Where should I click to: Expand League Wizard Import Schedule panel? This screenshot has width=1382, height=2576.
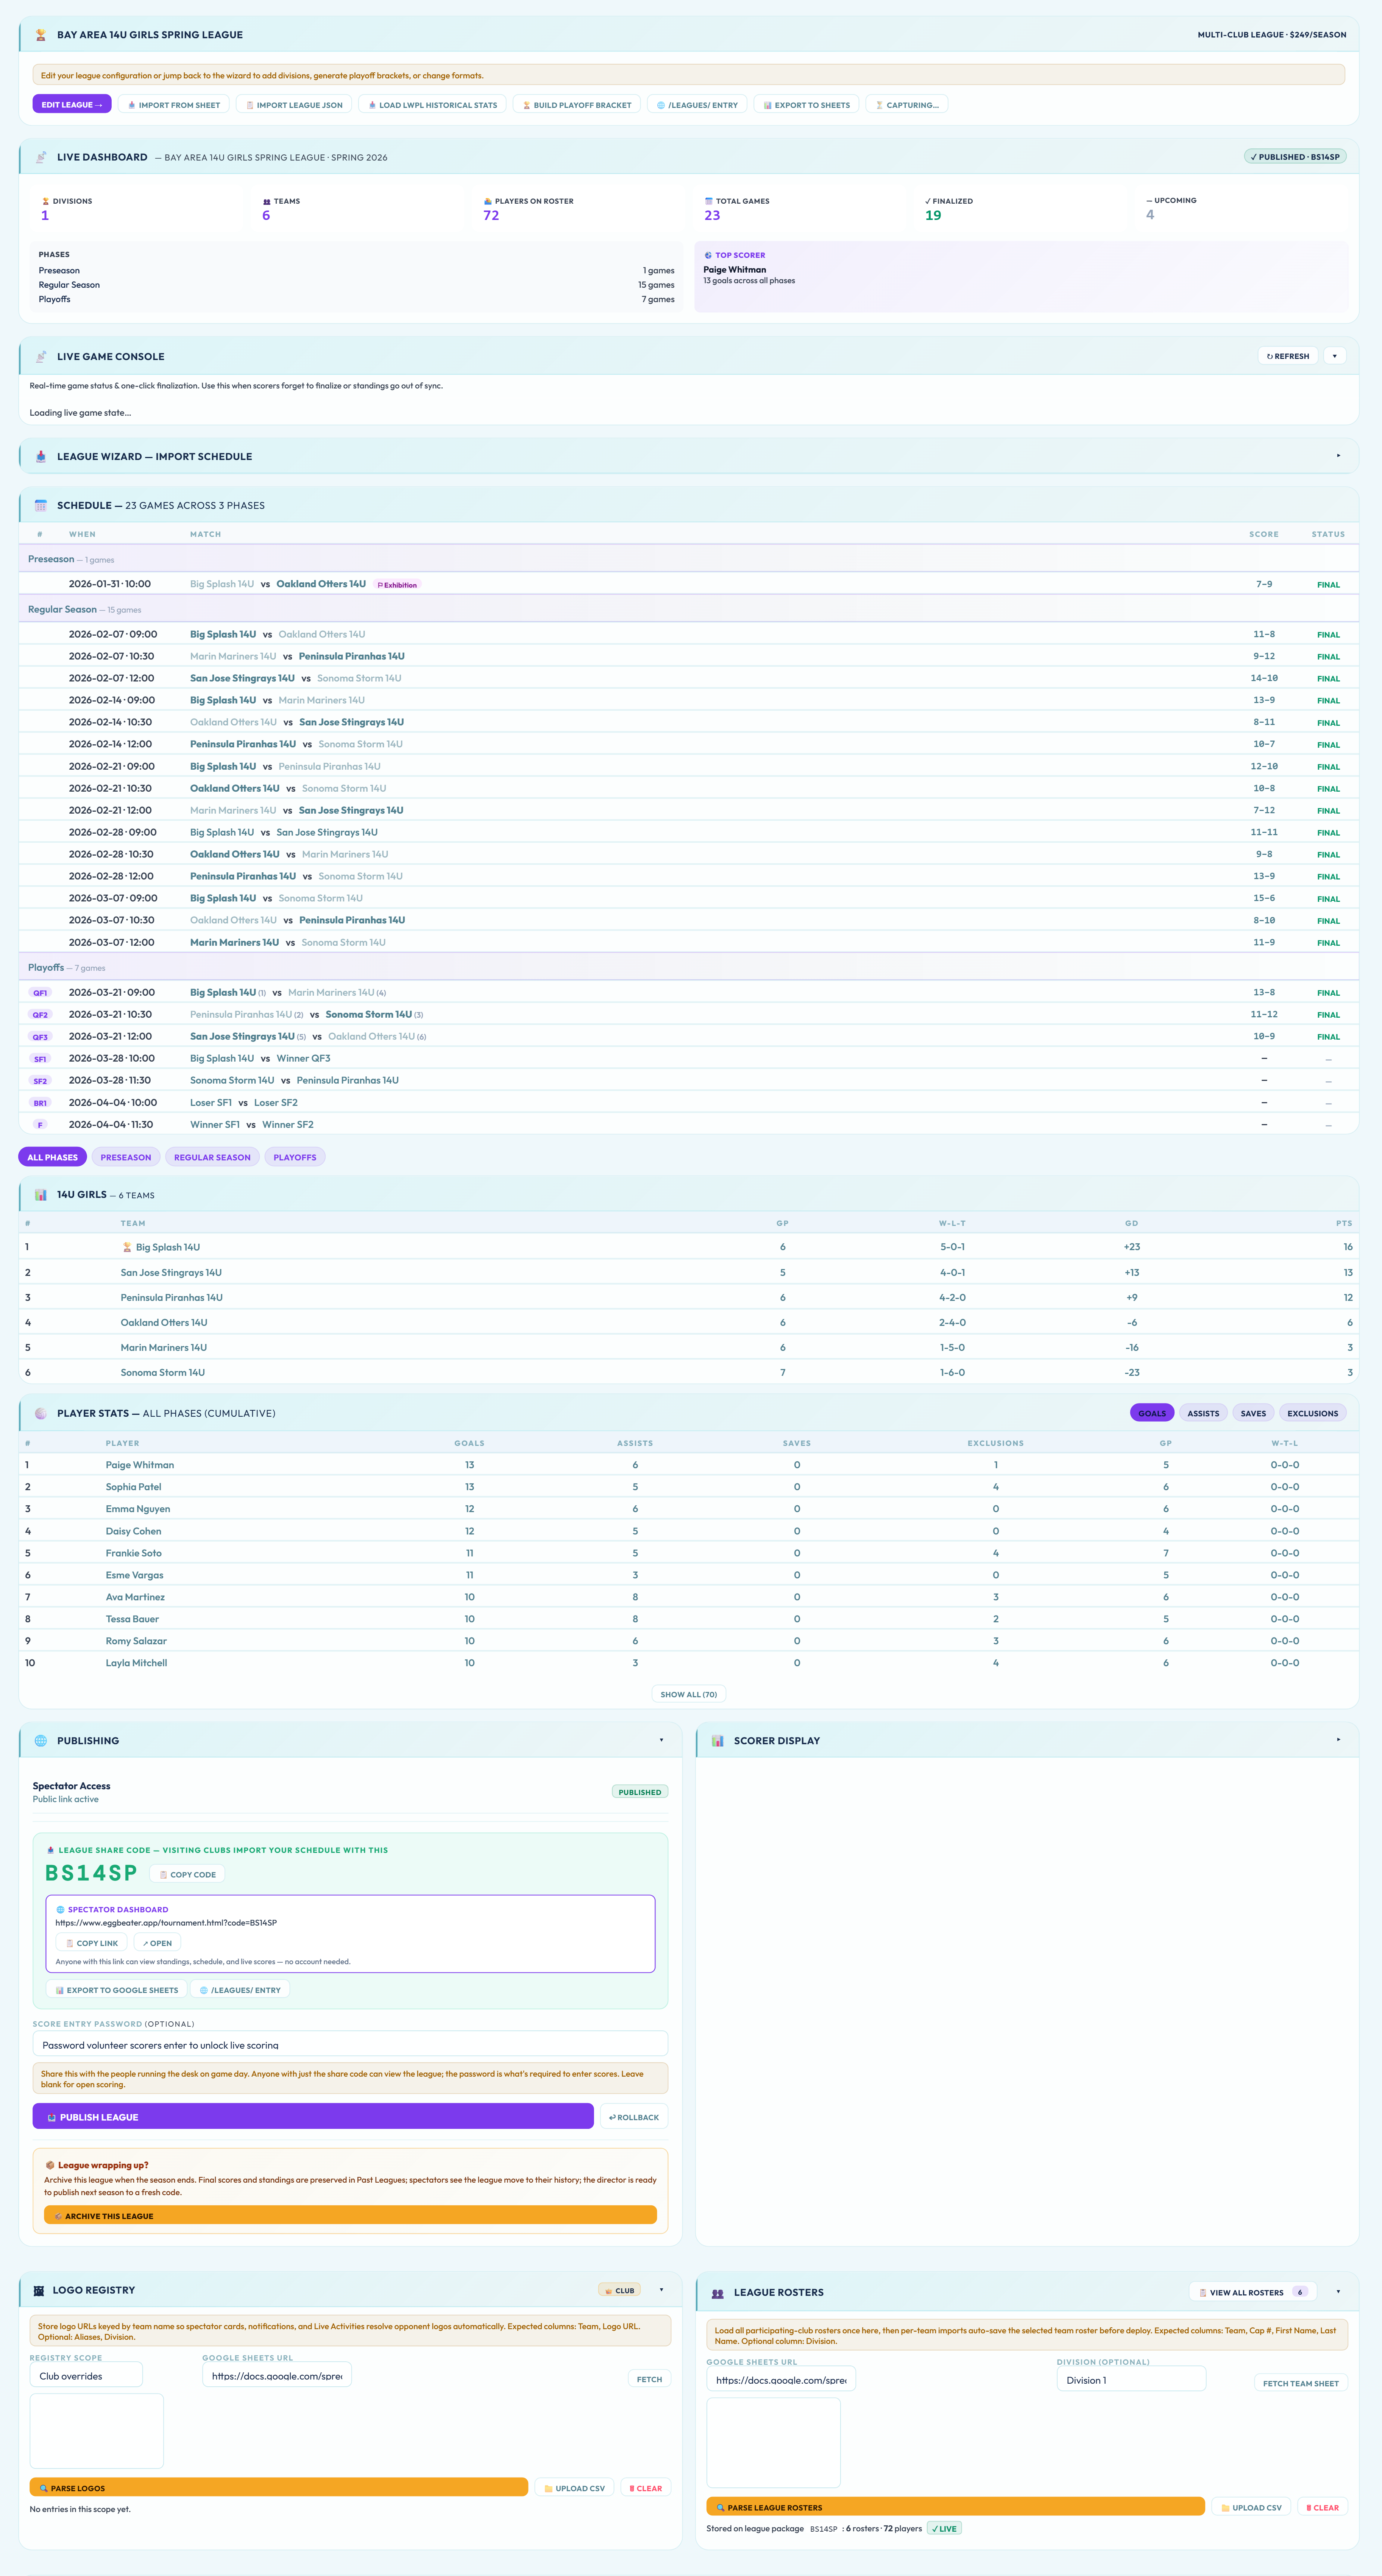tap(1338, 456)
